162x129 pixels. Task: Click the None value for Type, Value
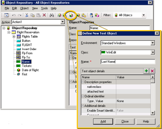[120, 101]
